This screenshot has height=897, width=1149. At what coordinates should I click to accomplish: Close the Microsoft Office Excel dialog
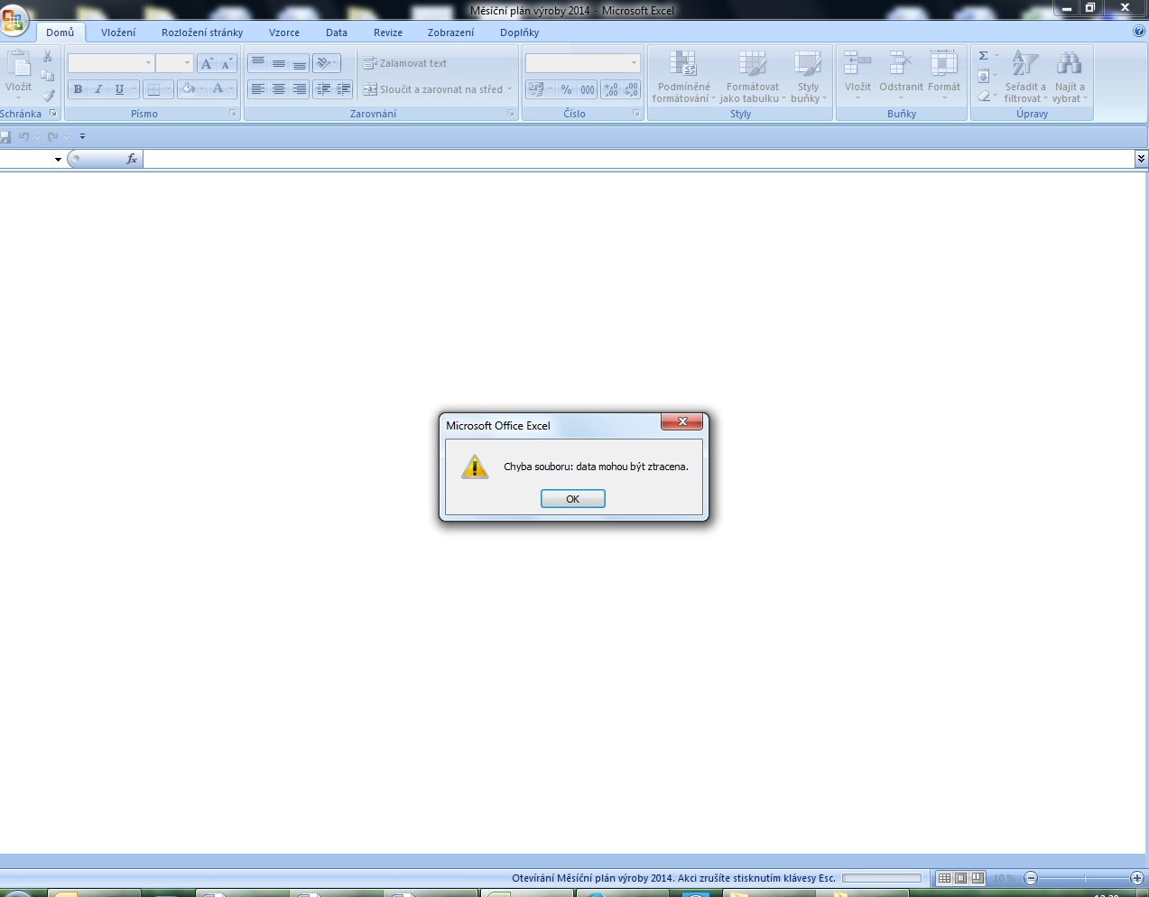point(682,421)
